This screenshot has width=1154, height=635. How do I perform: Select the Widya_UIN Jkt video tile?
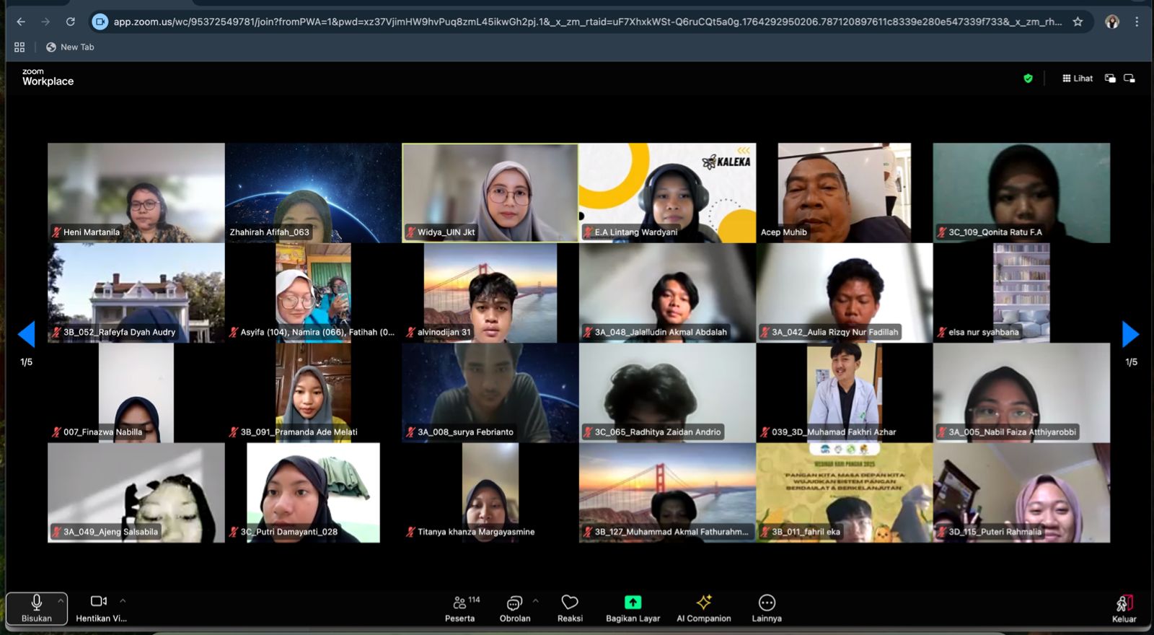pyautogui.click(x=490, y=192)
